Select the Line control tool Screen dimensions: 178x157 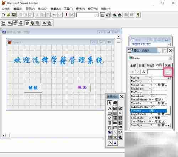(x=115, y=132)
